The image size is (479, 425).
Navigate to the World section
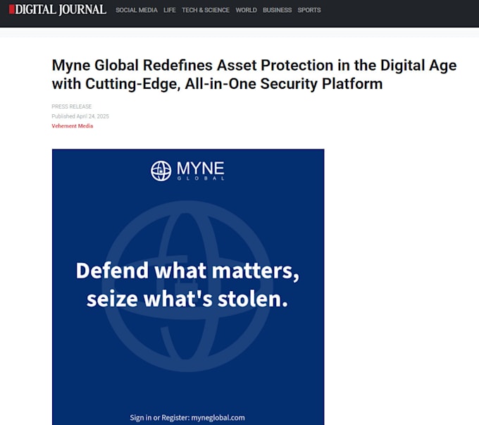pyautogui.click(x=247, y=10)
